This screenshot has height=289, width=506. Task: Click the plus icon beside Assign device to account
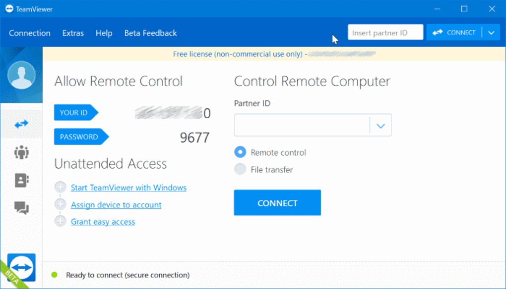click(x=60, y=204)
